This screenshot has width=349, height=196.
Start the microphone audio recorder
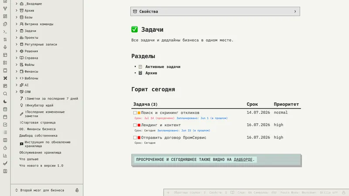[5, 47]
